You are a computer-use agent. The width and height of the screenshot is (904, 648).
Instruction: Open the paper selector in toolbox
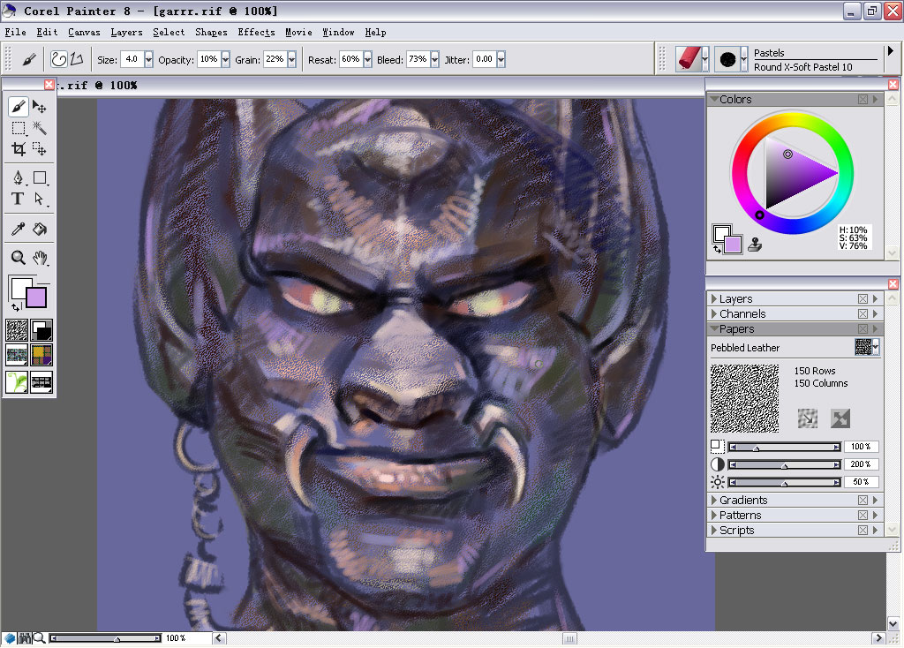point(17,330)
